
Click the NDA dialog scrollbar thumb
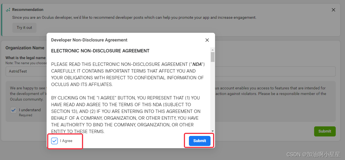pos(213,57)
